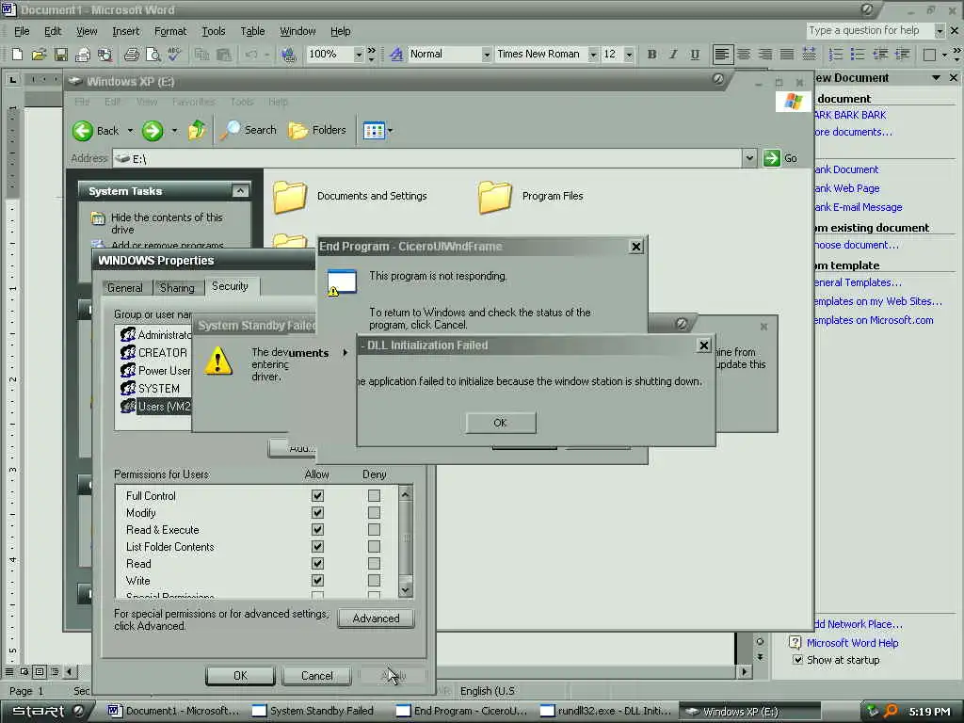Open the Tools menu in Word
This screenshot has height=723, width=964.
click(214, 31)
